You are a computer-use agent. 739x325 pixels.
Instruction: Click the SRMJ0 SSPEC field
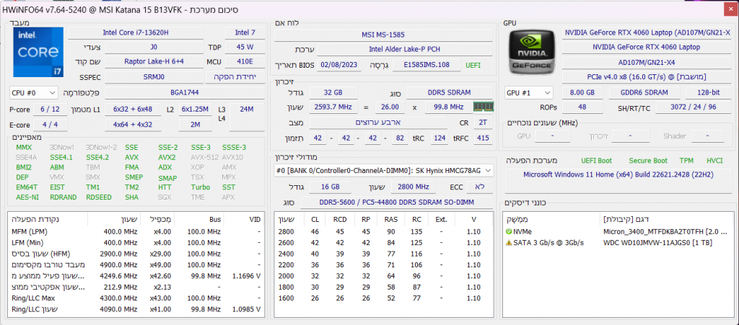pyautogui.click(x=154, y=76)
